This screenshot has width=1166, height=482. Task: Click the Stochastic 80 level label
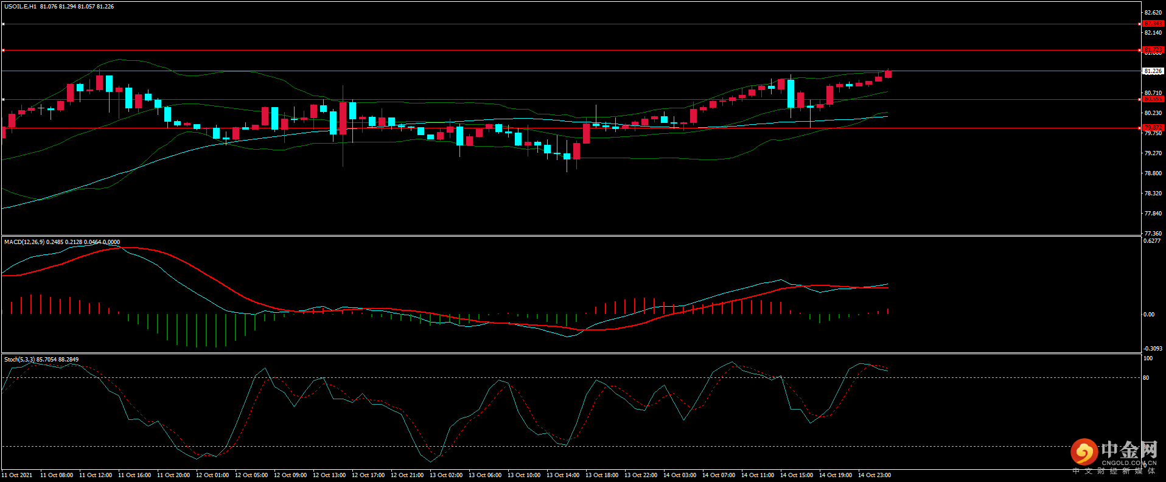click(1147, 378)
